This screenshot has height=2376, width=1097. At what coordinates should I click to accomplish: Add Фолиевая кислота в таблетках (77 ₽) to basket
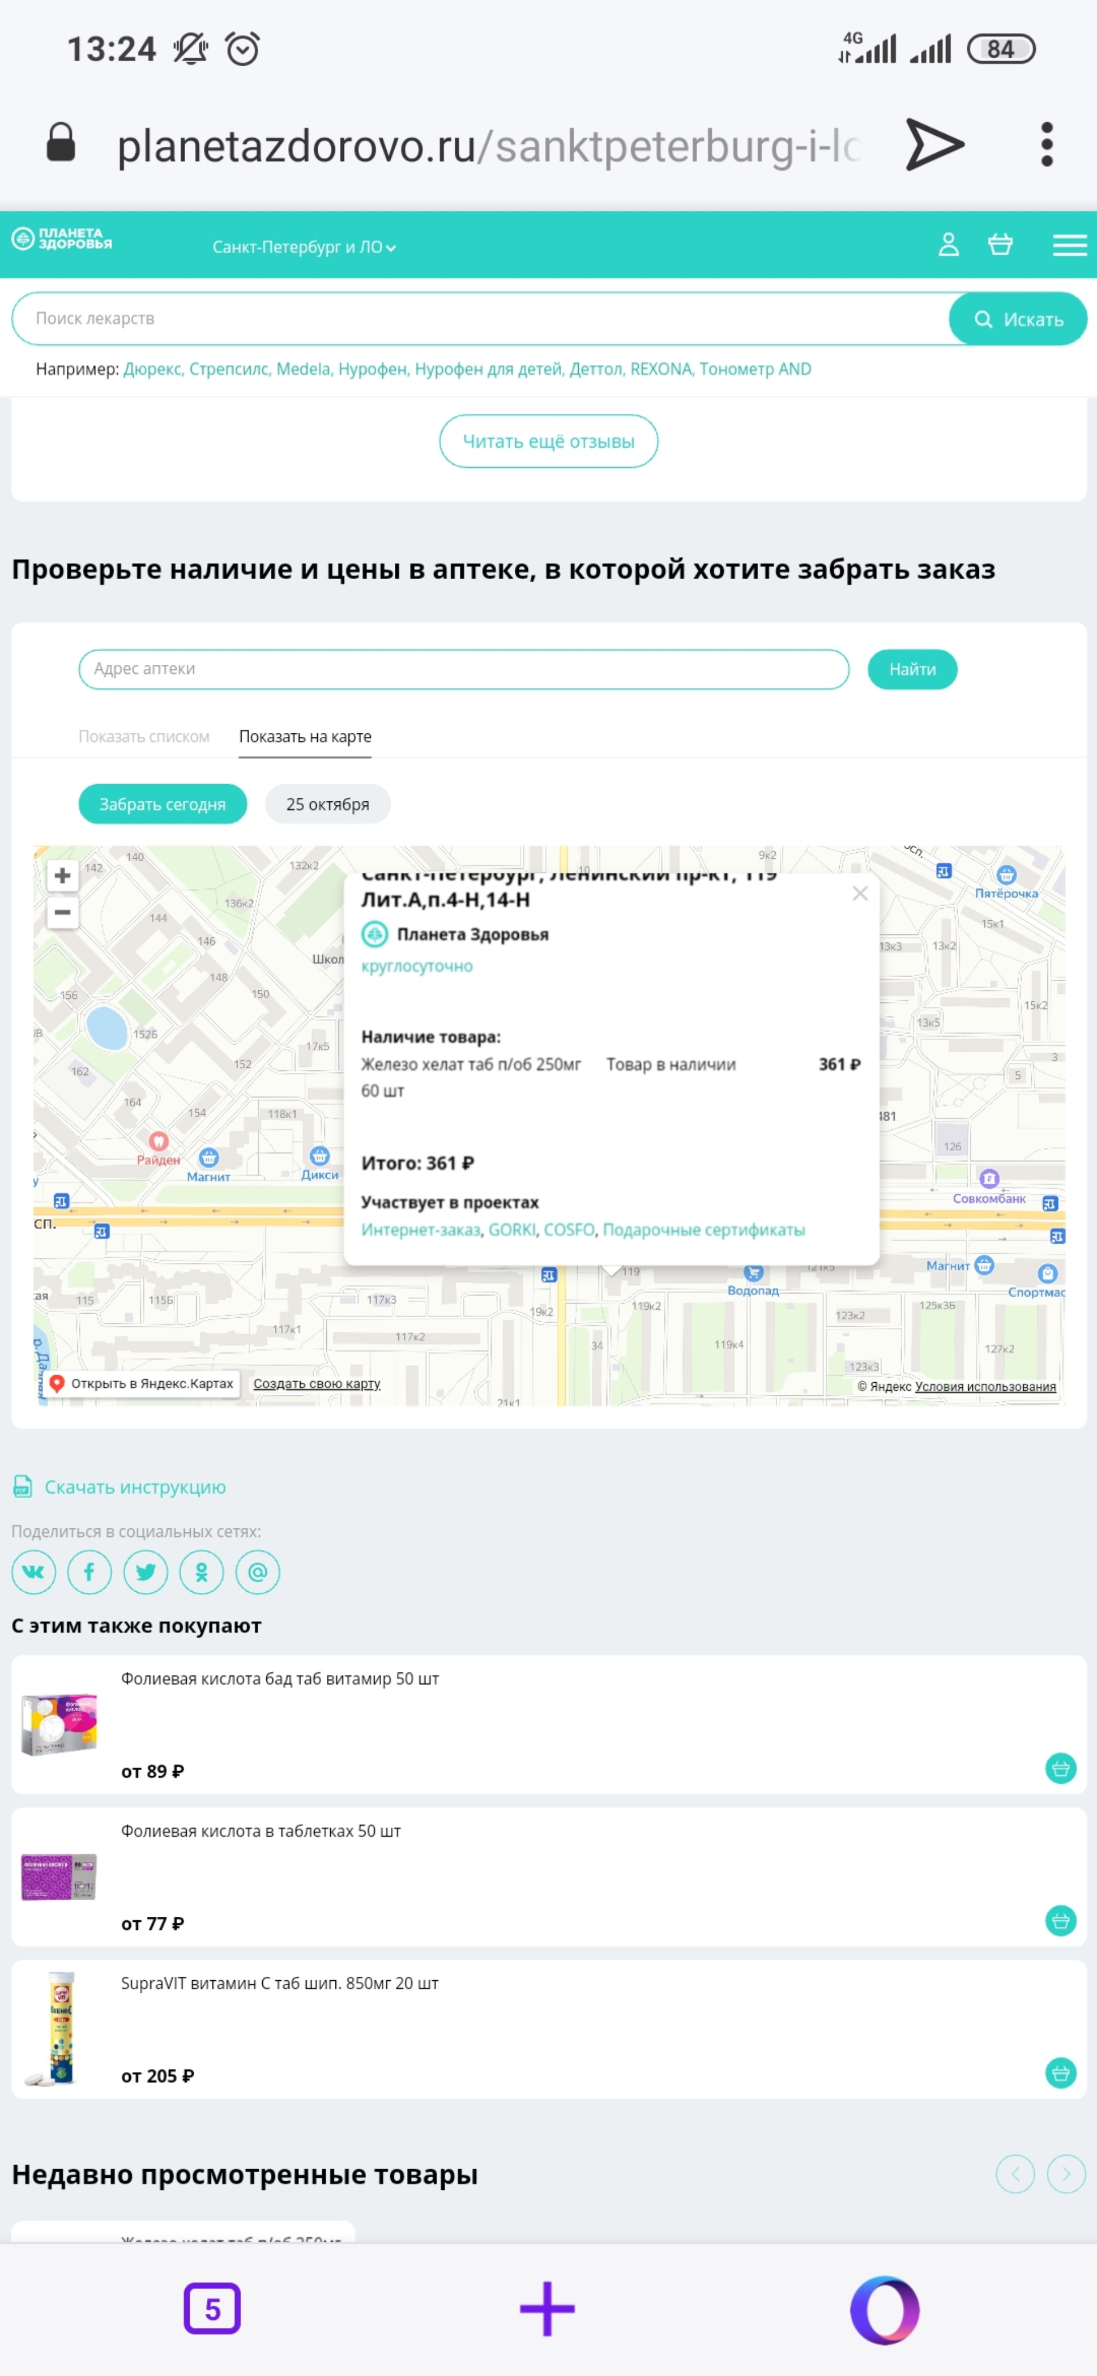point(1060,1920)
